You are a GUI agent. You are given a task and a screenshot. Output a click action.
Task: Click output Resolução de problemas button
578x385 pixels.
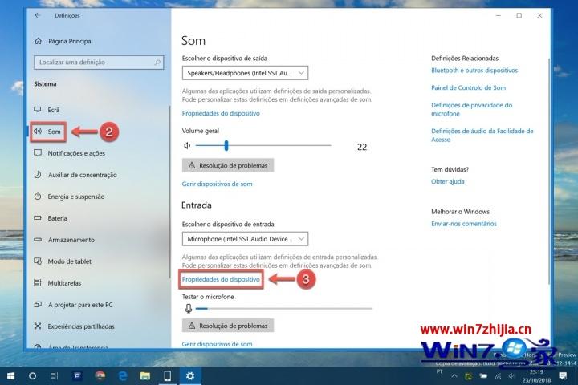(x=228, y=165)
